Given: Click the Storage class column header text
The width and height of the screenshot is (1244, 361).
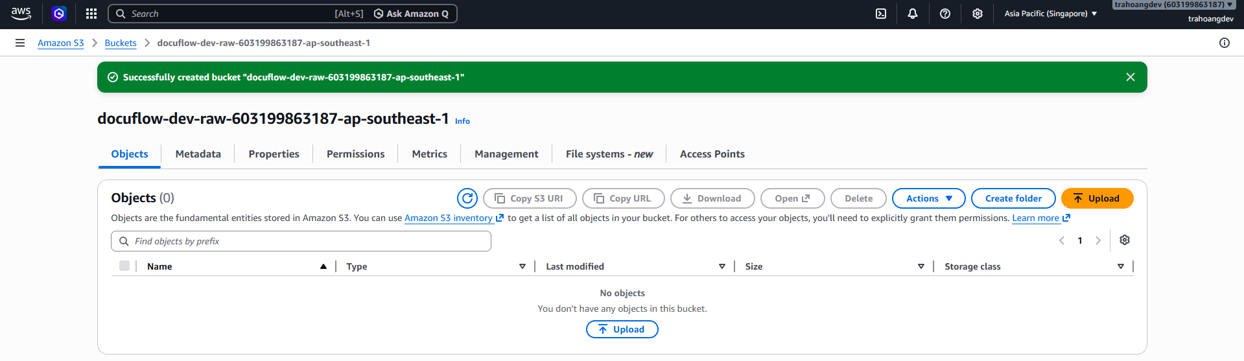Looking at the screenshot, I should (x=972, y=266).
